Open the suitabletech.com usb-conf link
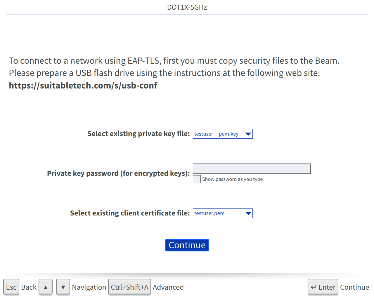Viewport: 374px width, 299px height. 83,85
